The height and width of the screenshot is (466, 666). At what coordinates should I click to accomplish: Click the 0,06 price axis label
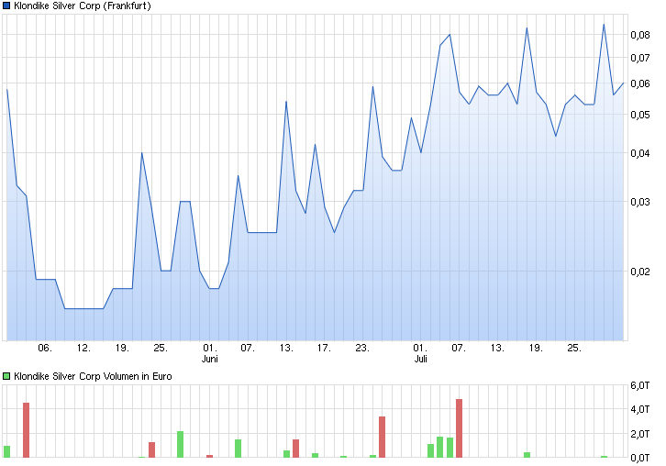pos(640,83)
